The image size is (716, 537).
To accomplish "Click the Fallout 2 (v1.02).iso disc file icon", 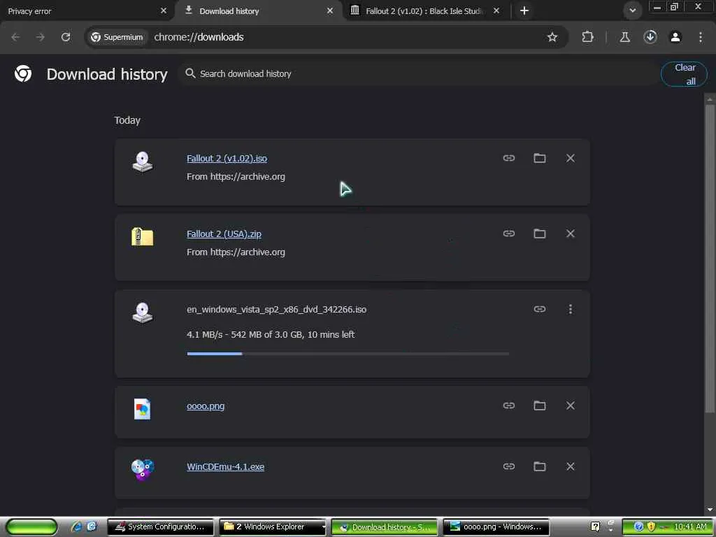I will click(x=142, y=162).
